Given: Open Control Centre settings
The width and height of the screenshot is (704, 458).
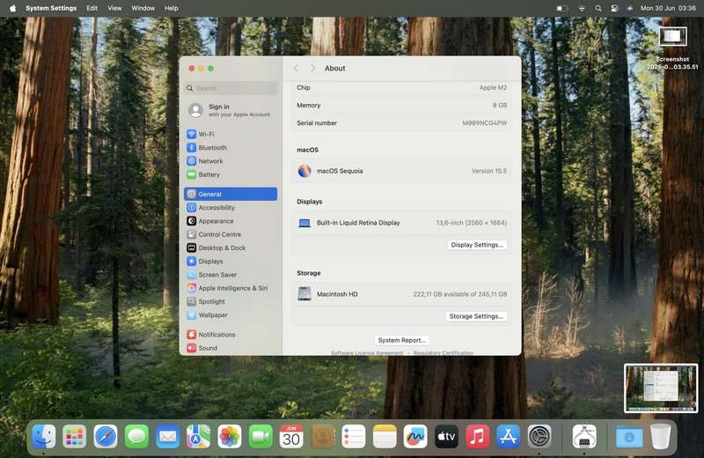Looking at the screenshot, I should point(231,234).
